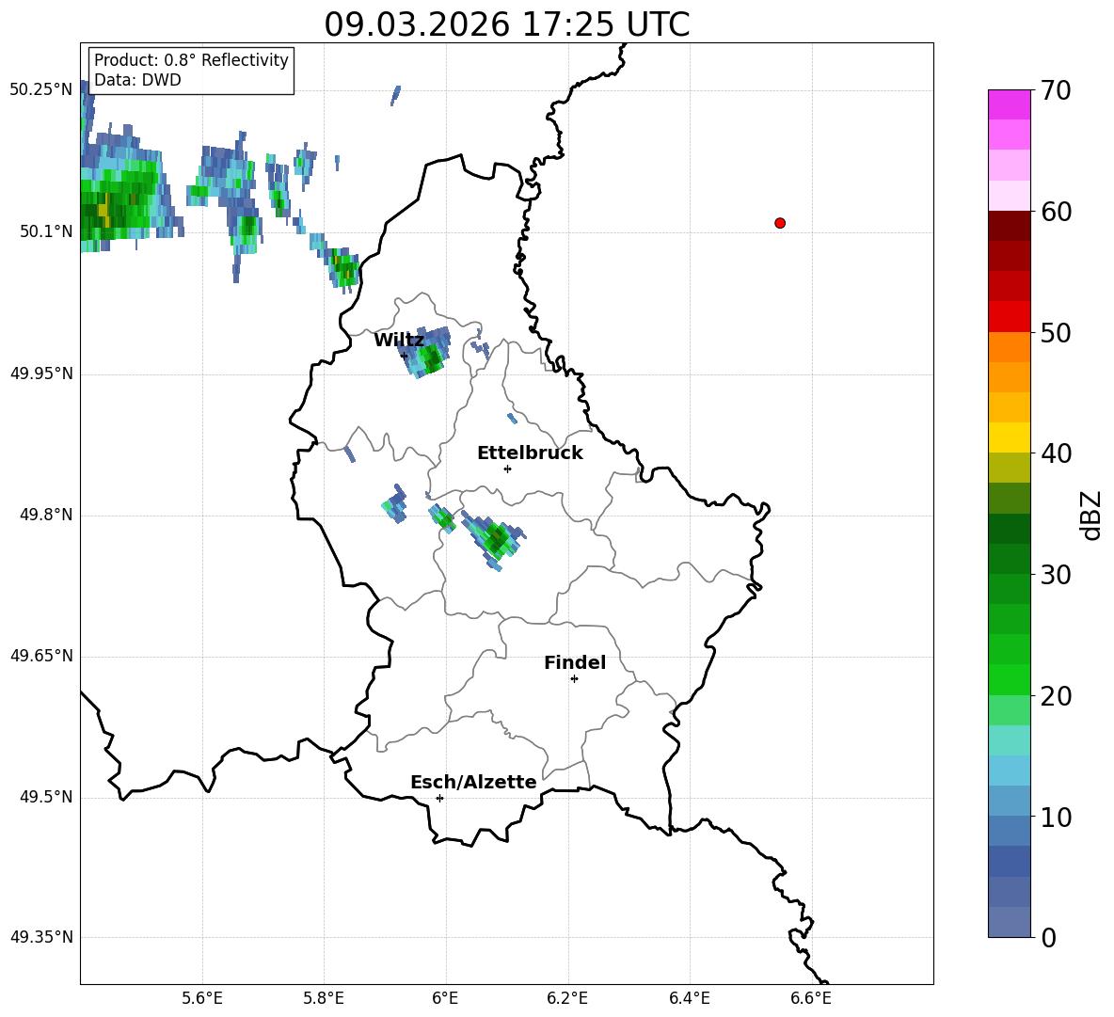Click the 49.5°N latitude label
Screen dimensions: 1114x1017
click(46, 797)
